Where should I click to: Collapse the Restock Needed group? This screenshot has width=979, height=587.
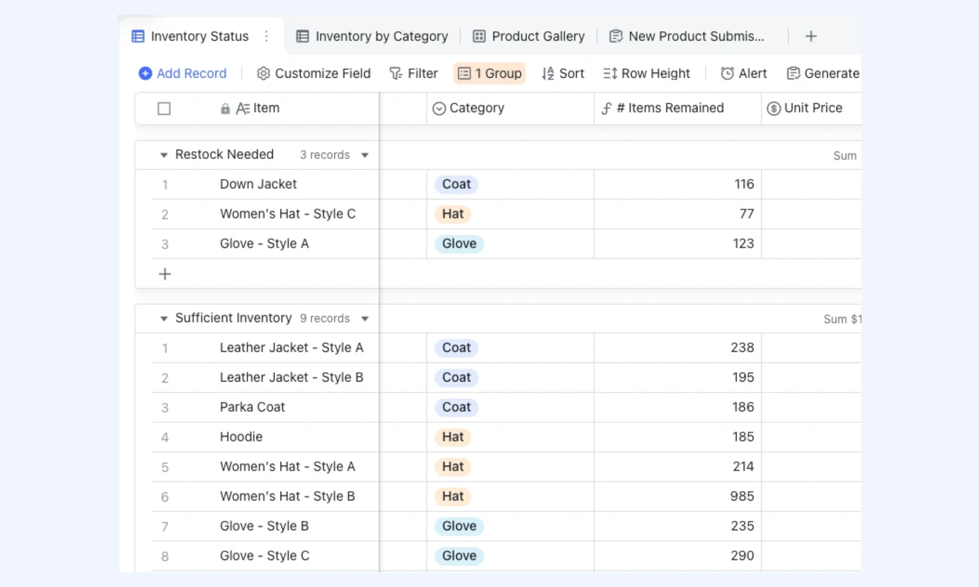pos(164,155)
